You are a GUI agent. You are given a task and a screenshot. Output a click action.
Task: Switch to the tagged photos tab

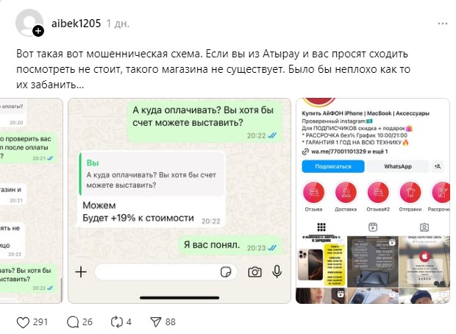click(x=424, y=227)
